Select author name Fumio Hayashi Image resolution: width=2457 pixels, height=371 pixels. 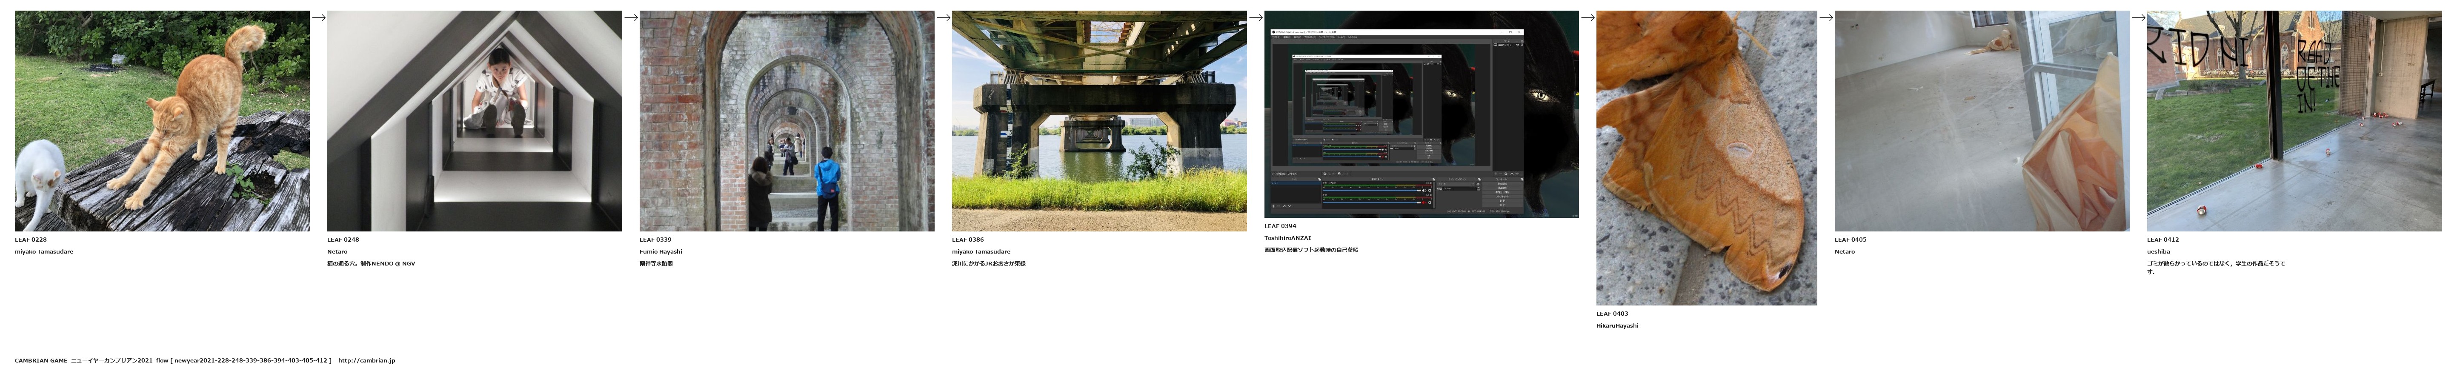[661, 252]
